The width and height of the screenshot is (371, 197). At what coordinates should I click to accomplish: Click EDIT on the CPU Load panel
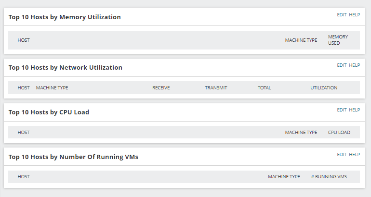pos(342,110)
